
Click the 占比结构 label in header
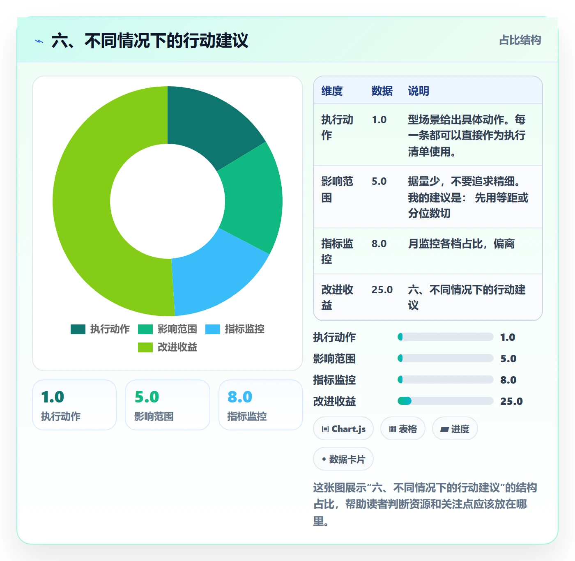click(x=520, y=40)
